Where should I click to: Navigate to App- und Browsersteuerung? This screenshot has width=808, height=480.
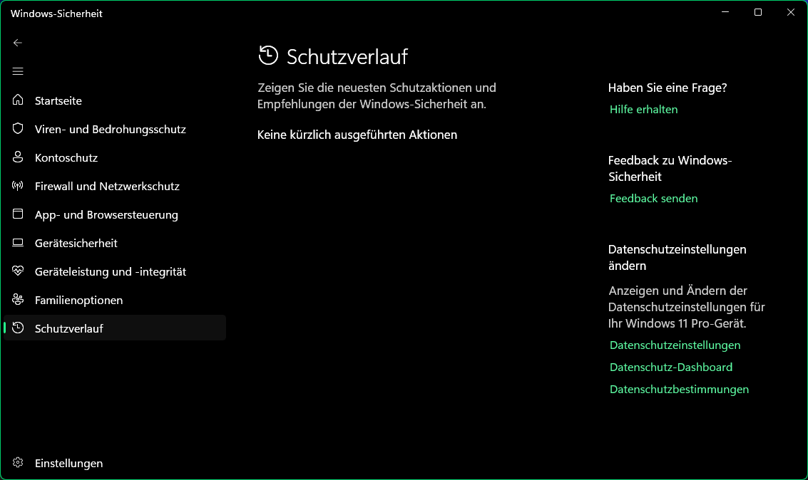point(114,214)
